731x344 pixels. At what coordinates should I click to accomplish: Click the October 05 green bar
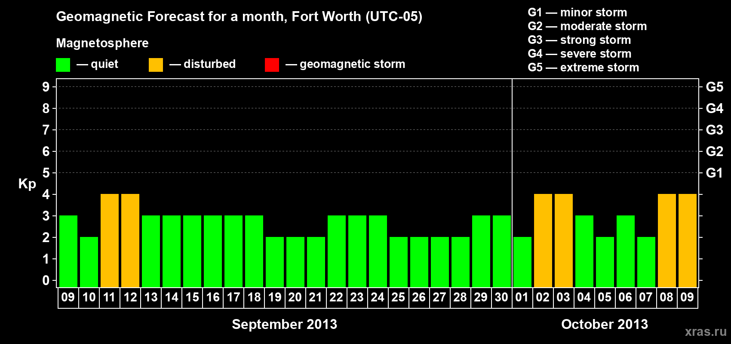pyautogui.click(x=605, y=262)
